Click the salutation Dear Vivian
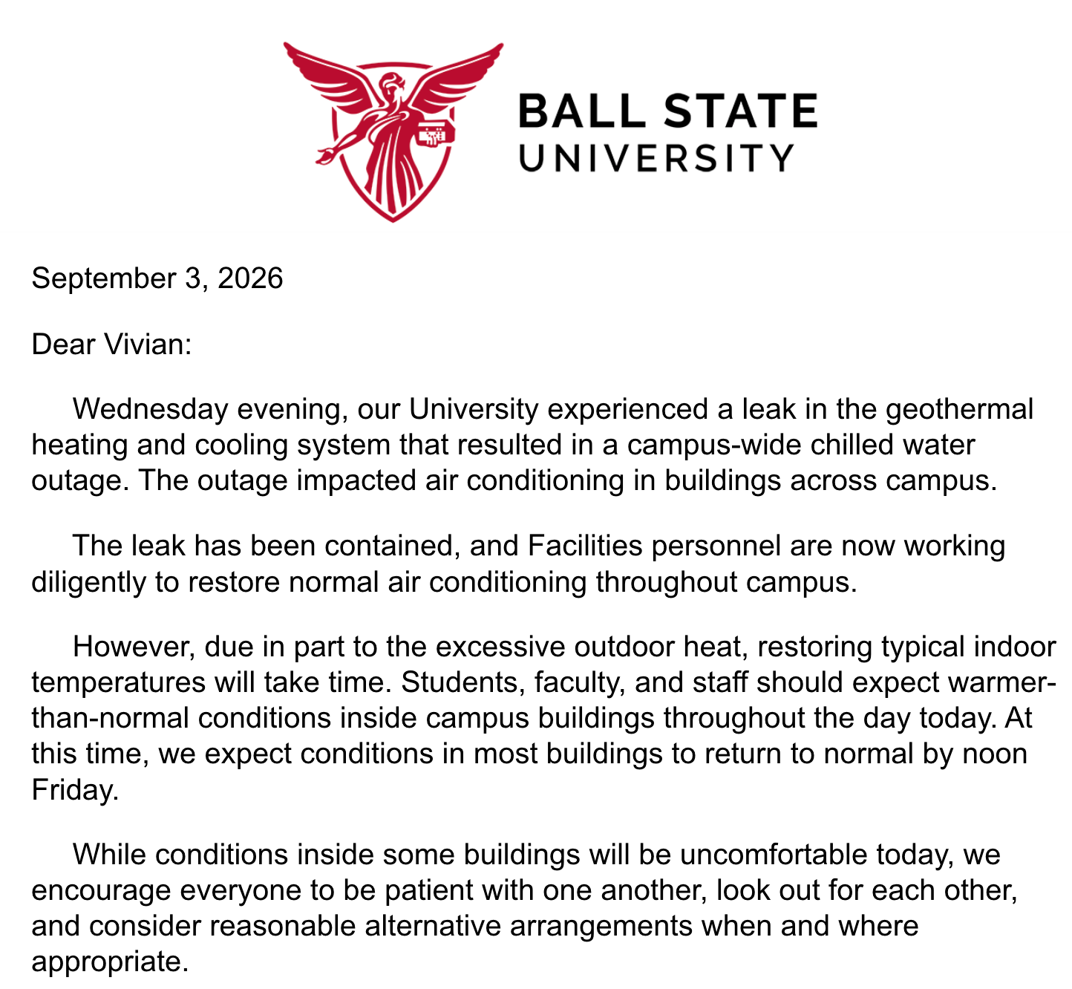The width and height of the screenshot is (1072, 989). coord(111,345)
